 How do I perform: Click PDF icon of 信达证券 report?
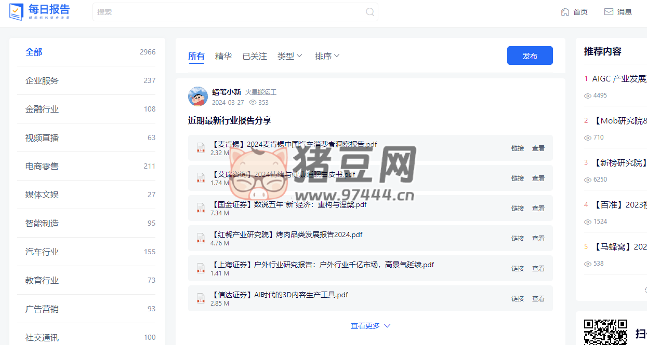pyautogui.click(x=201, y=298)
